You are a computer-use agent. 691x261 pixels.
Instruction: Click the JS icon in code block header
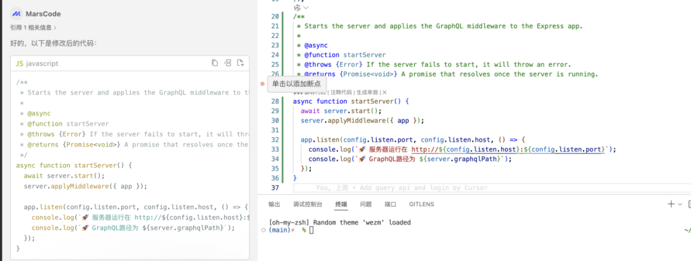(x=19, y=64)
